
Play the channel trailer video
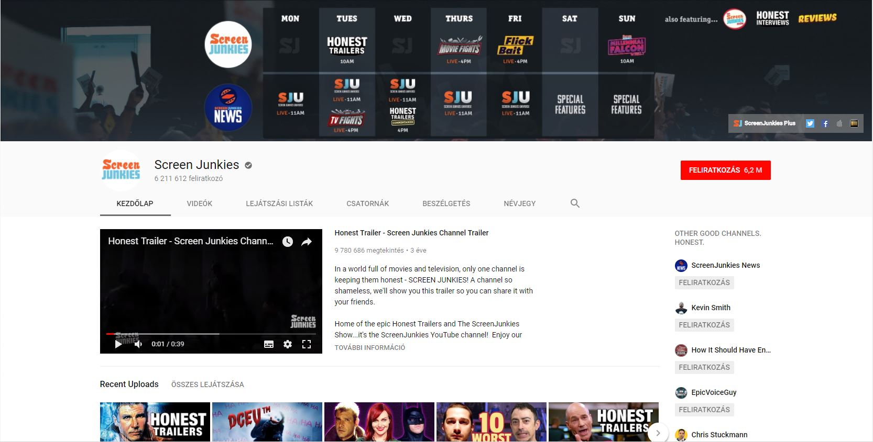118,344
